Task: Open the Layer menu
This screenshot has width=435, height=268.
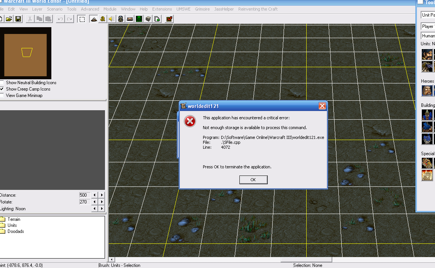Action: 37,9
